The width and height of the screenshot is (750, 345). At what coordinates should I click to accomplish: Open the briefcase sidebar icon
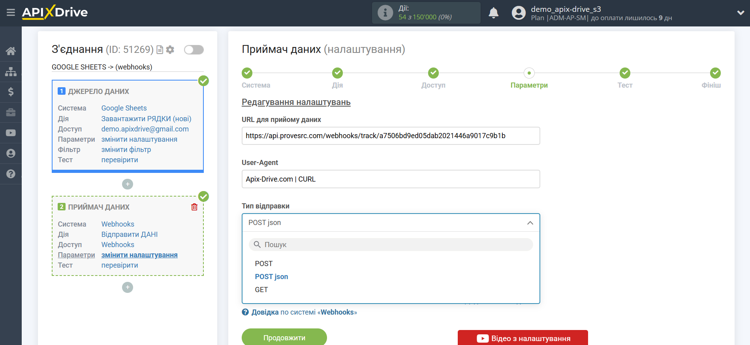click(11, 112)
